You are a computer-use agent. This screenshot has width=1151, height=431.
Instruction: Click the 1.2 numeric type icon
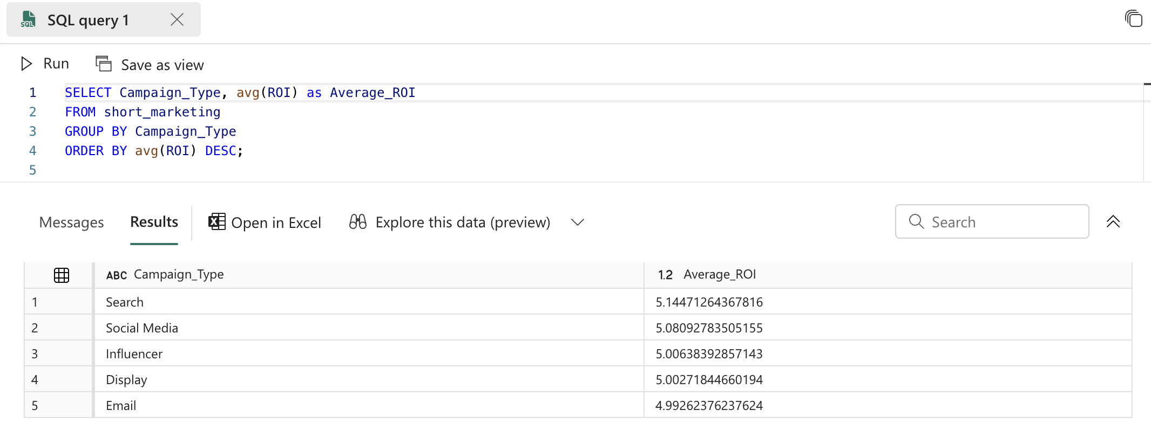[x=665, y=275]
